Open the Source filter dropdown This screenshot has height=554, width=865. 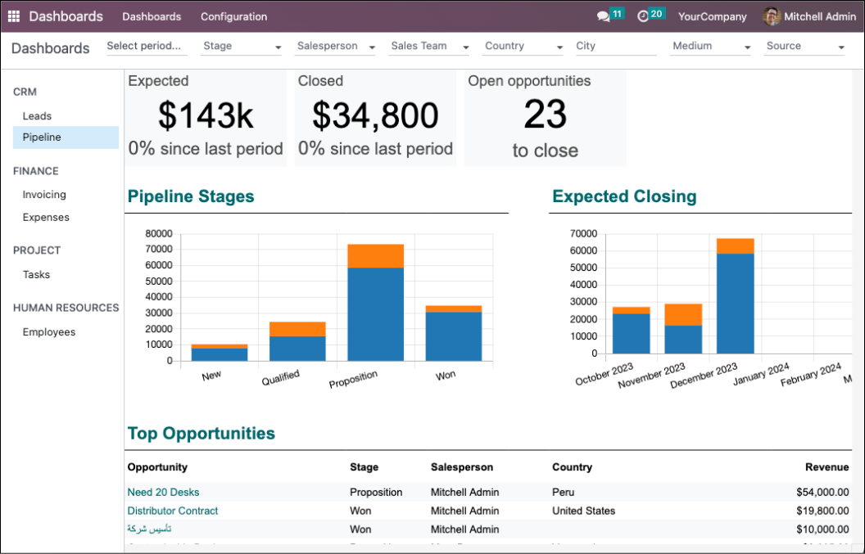coord(804,47)
